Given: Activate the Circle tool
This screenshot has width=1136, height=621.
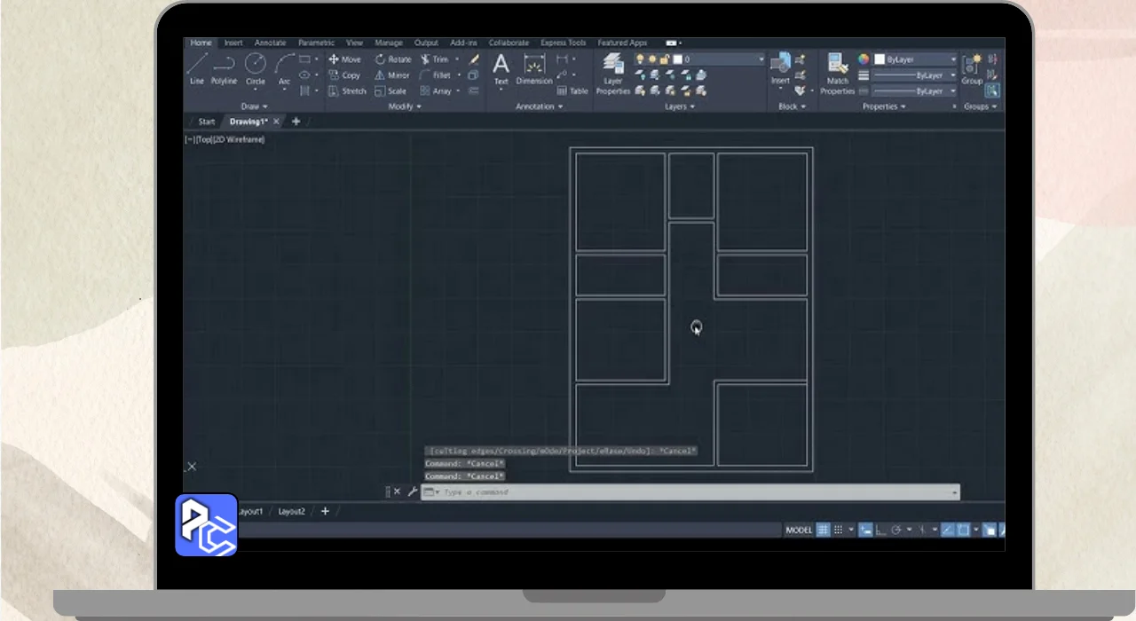Looking at the screenshot, I should pos(256,68).
